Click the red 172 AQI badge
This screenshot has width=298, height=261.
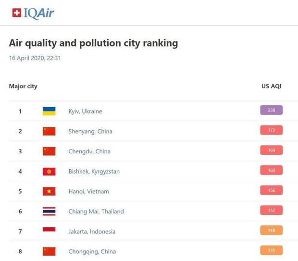click(272, 130)
